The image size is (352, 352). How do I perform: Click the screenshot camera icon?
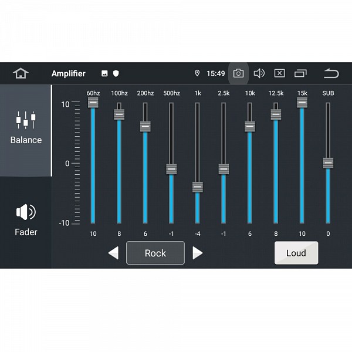click(238, 73)
